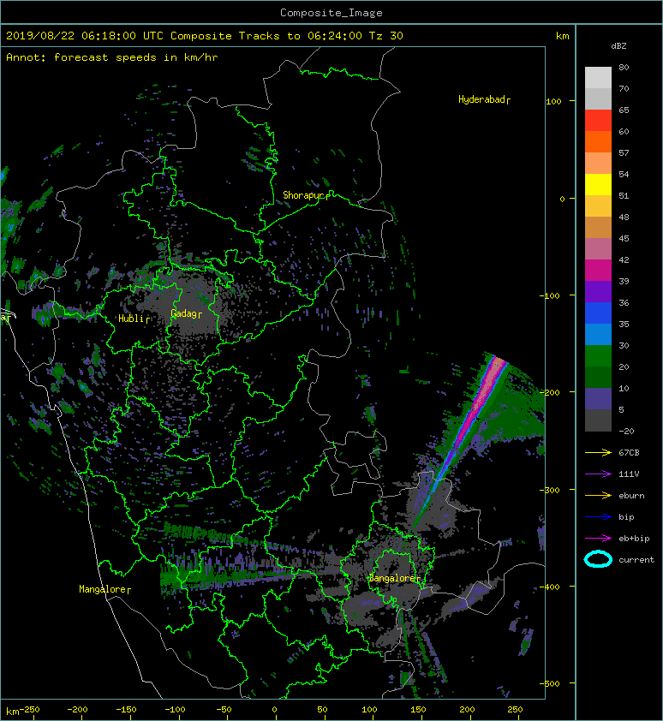This screenshot has height=721, width=663.
Task: Click the '80' value on dBZ scale
Action: (x=624, y=67)
